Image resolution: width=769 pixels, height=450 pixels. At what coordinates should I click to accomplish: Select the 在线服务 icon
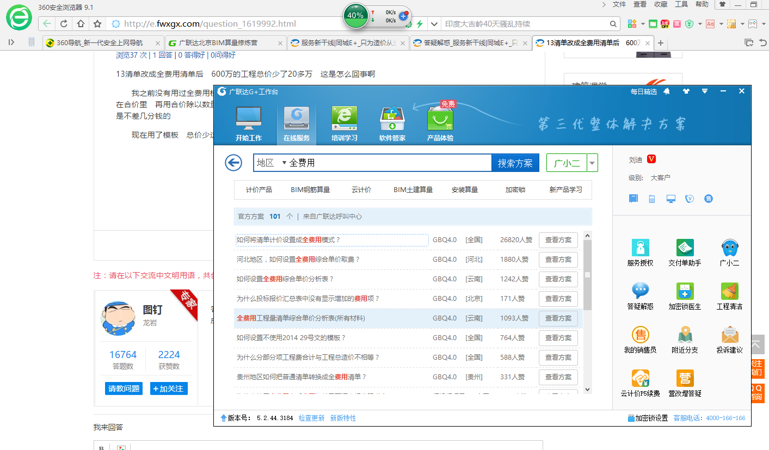tap(296, 124)
